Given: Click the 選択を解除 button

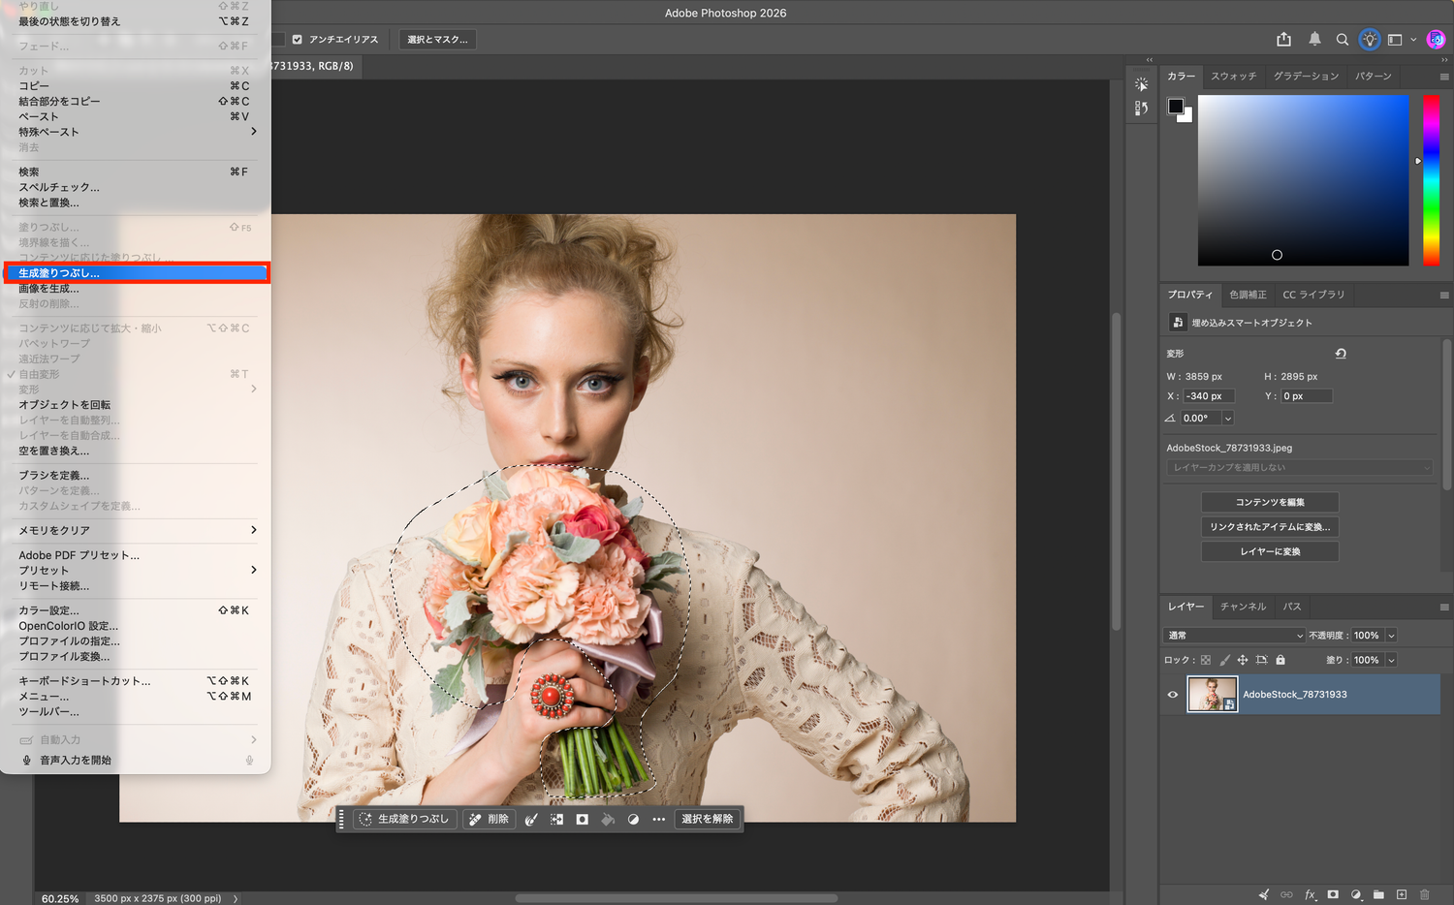Looking at the screenshot, I should pyautogui.click(x=708, y=819).
